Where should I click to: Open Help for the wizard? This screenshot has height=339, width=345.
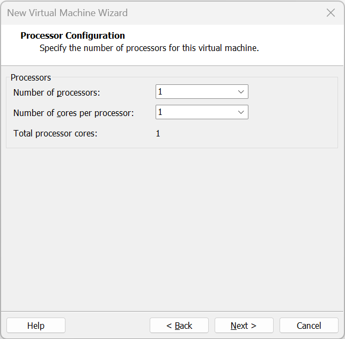click(36, 326)
